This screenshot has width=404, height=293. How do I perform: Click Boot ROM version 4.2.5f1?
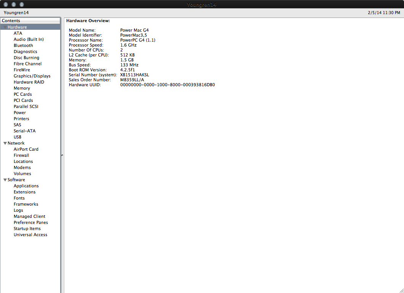128,70
